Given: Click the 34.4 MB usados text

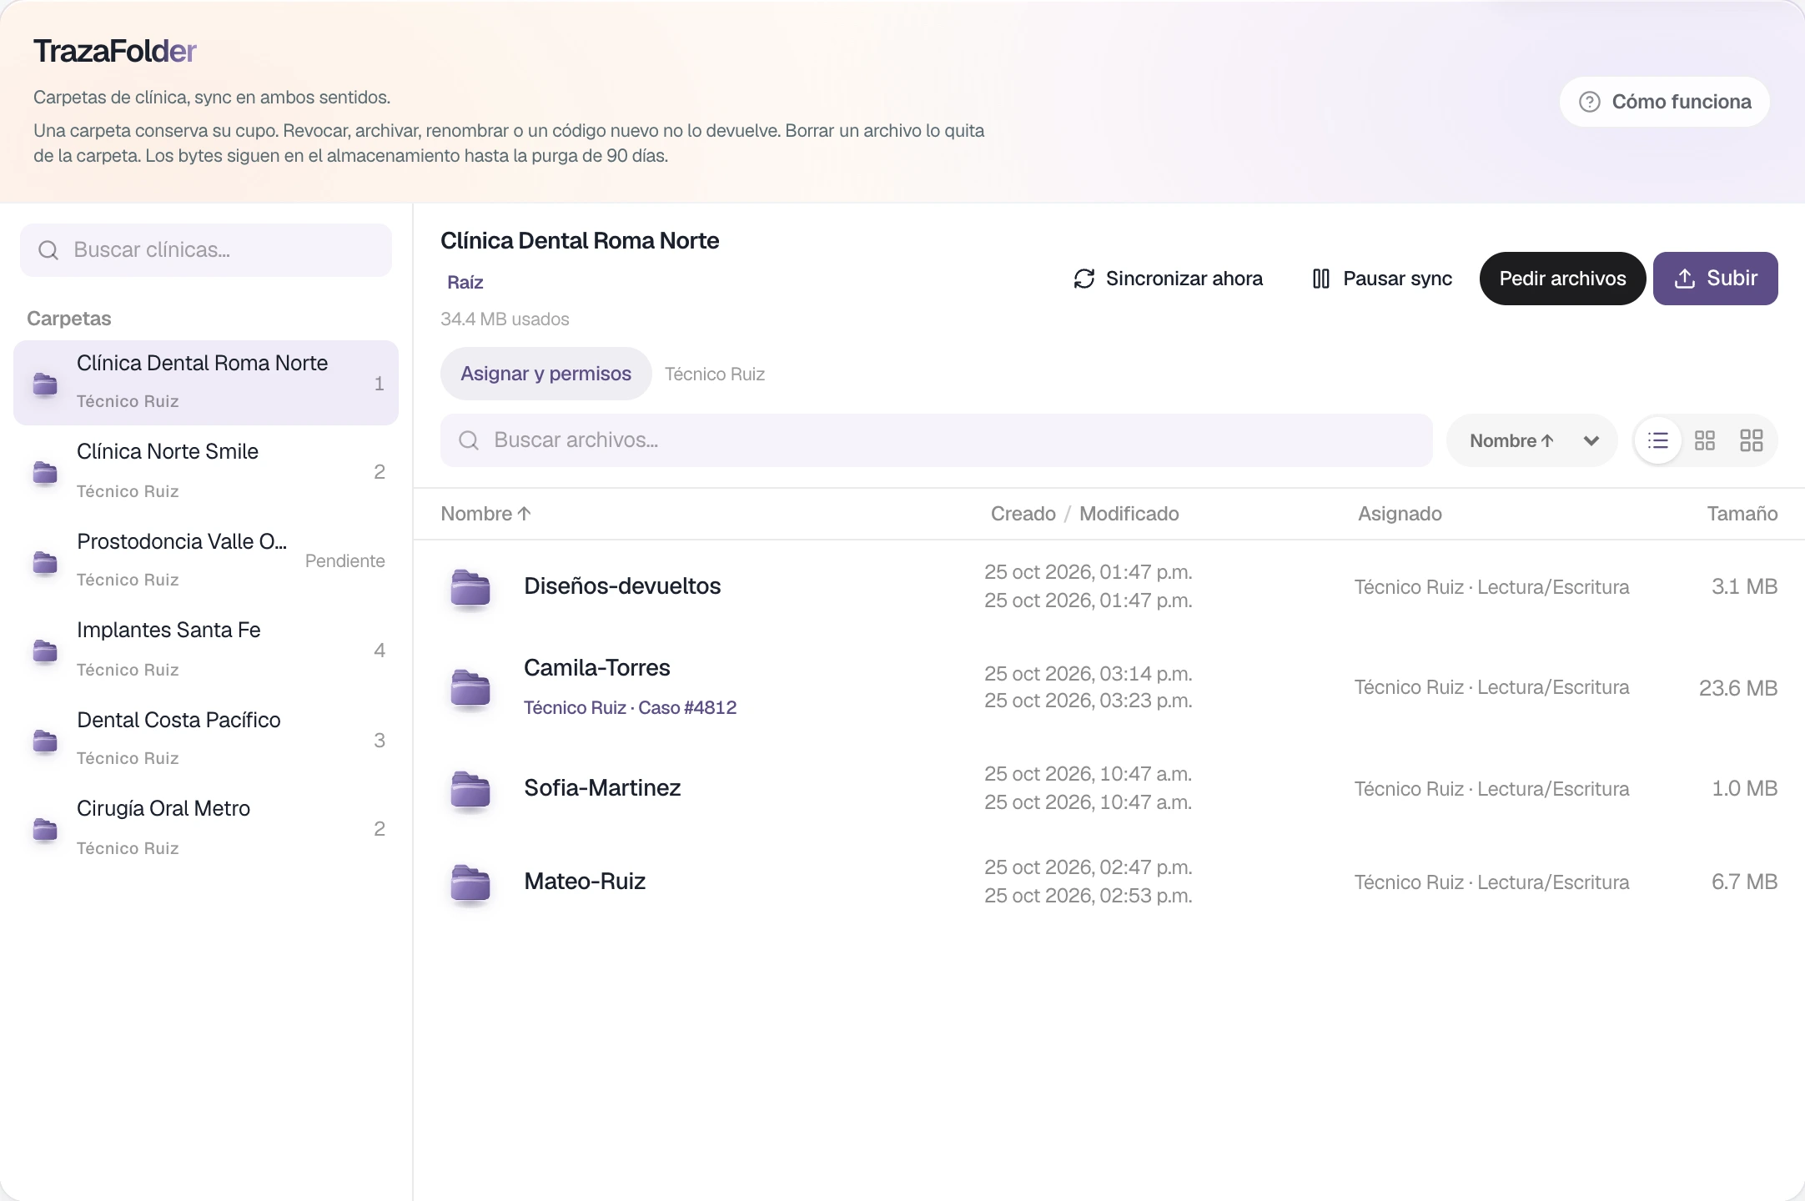Looking at the screenshot, I should (505, 319).
